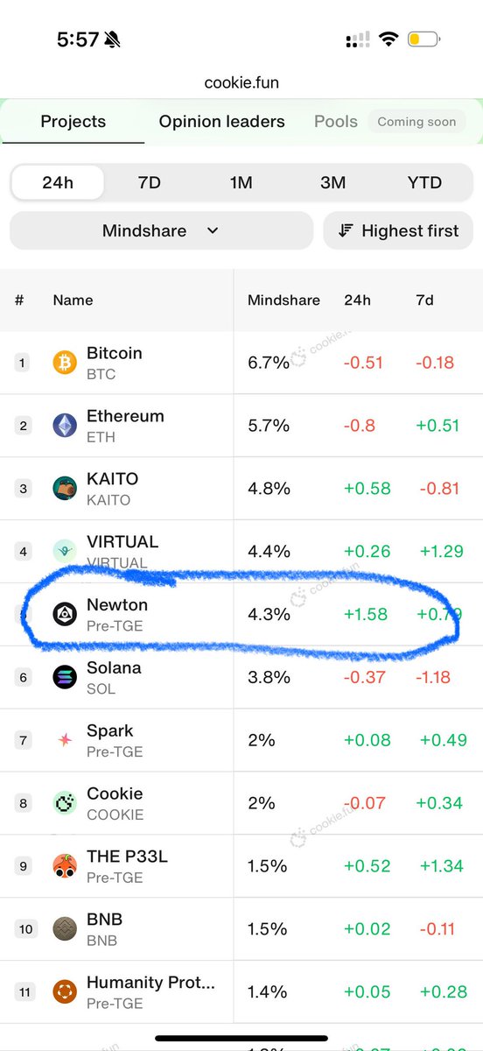Select the Cookie project icon
The image size is (483, 1051).
(65, 803)
